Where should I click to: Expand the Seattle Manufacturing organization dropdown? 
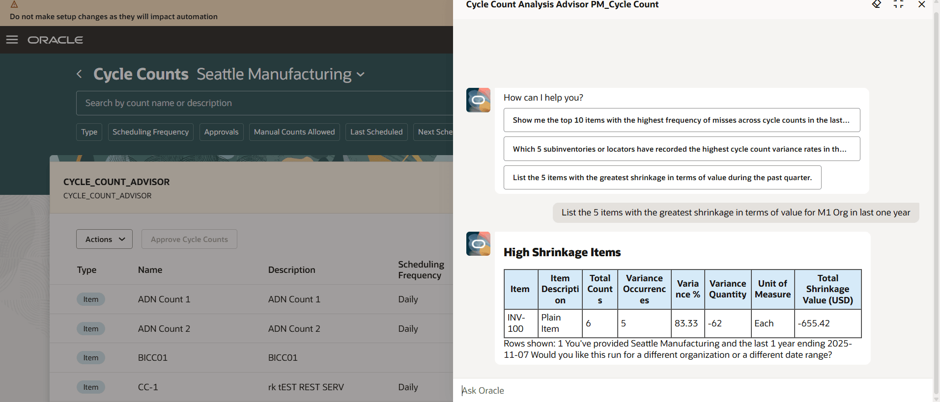361,75
